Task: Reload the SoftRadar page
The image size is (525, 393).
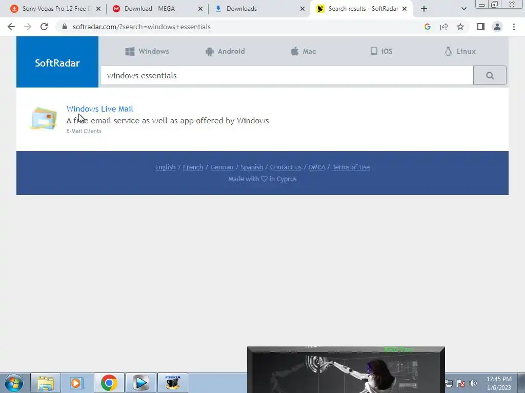Action: (44, 27)
